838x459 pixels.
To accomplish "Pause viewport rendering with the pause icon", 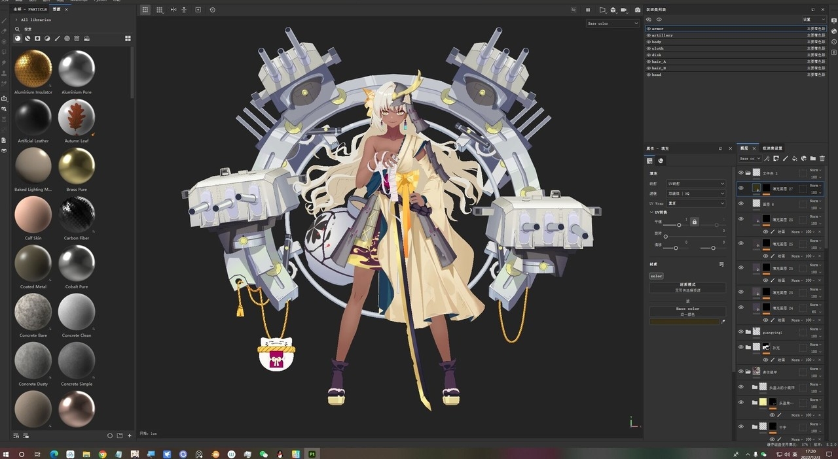I will [x=588, y=10].
